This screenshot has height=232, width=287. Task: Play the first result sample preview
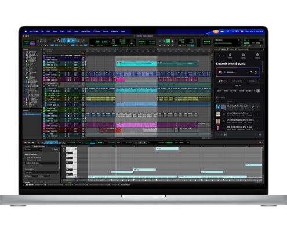(223, 107)
